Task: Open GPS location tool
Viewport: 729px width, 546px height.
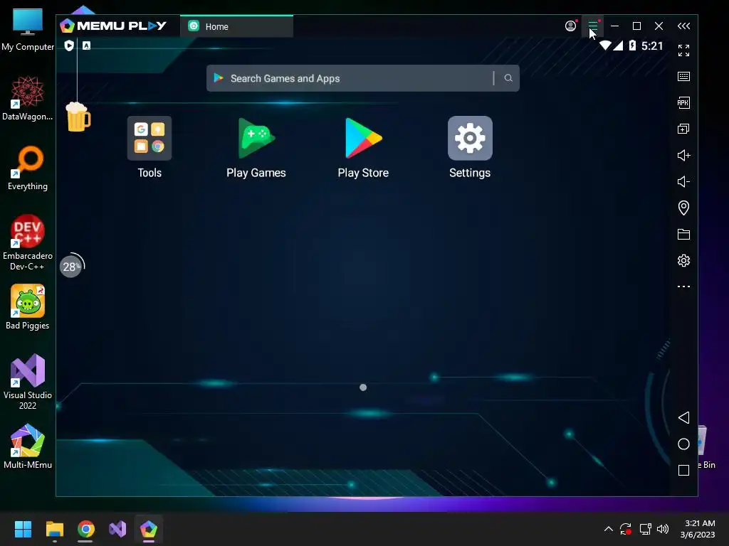Action: pos(683,208)
